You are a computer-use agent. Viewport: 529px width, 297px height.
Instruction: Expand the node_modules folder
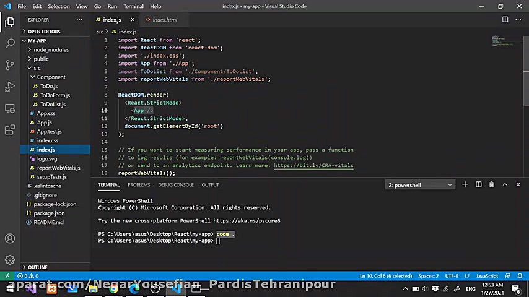click(51, 49)
